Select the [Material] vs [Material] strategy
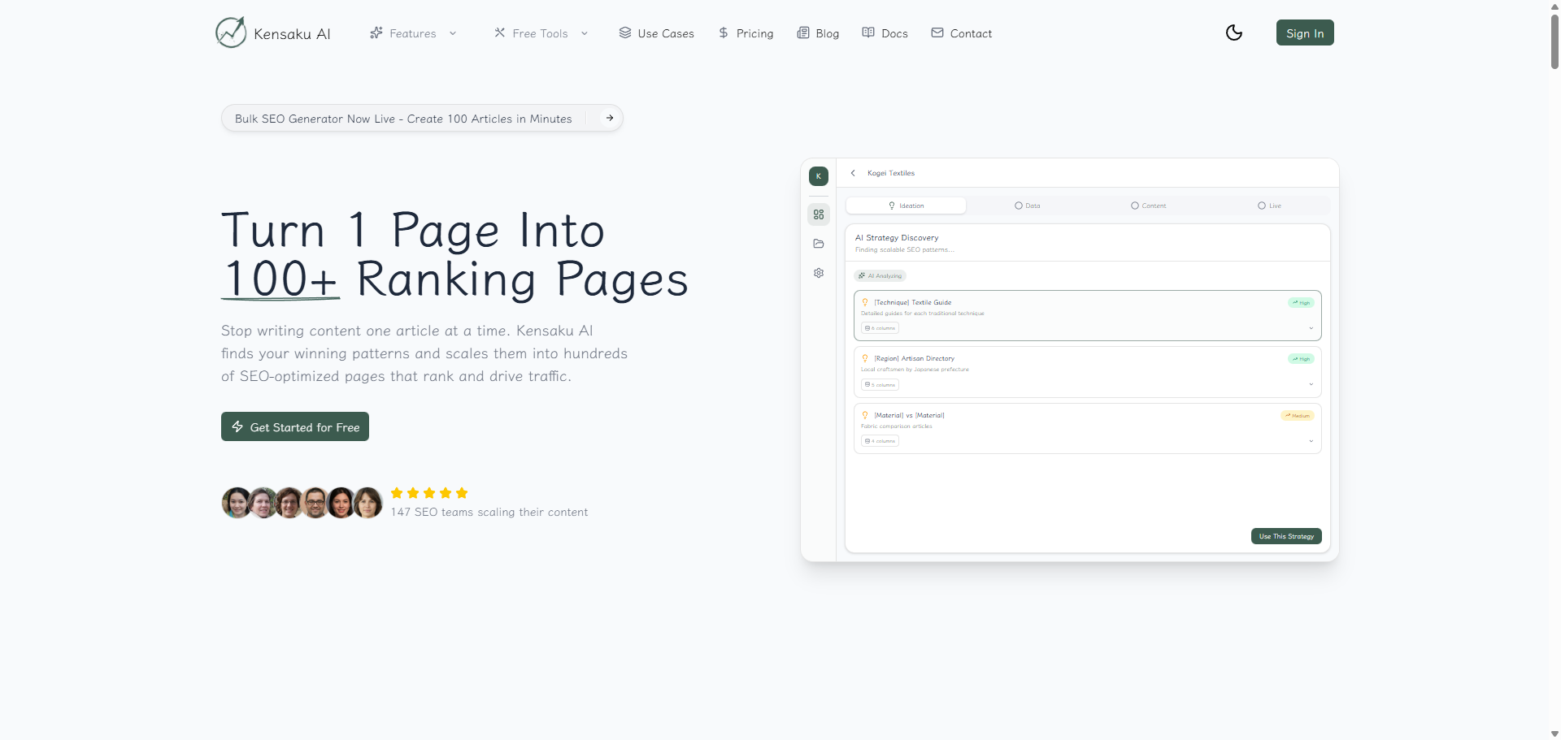Viewport: 1561px width, 740px height. pyautogui.click(x=1088, y=428)
